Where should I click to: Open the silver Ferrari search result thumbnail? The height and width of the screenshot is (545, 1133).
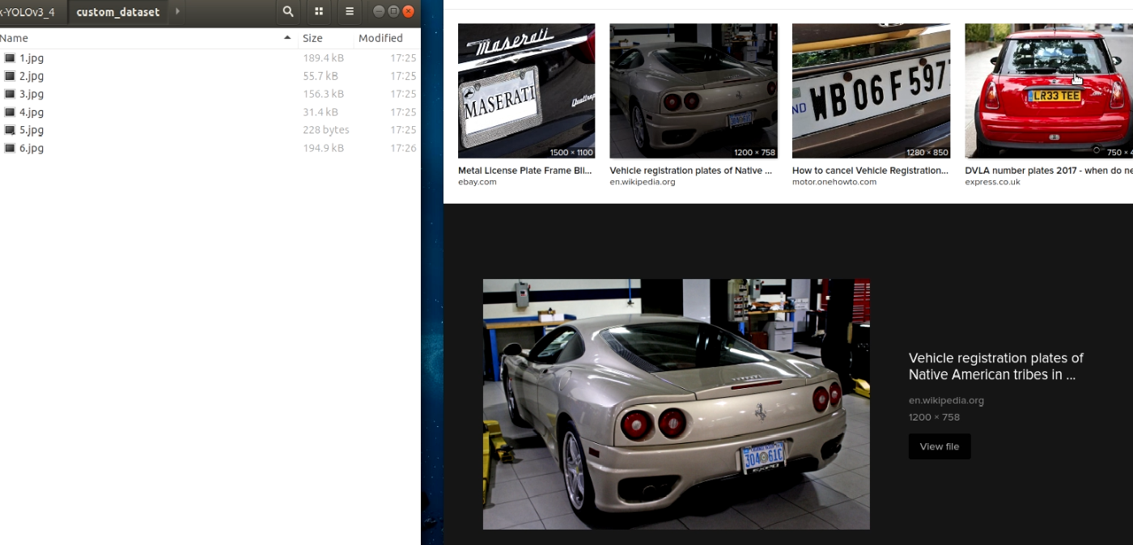(x=694, y=91)
